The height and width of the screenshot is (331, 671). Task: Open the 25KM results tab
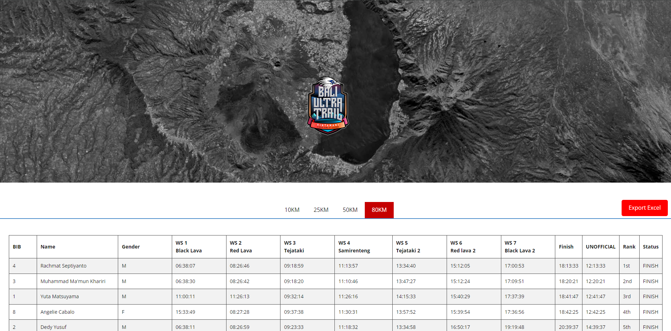(321, 210)
